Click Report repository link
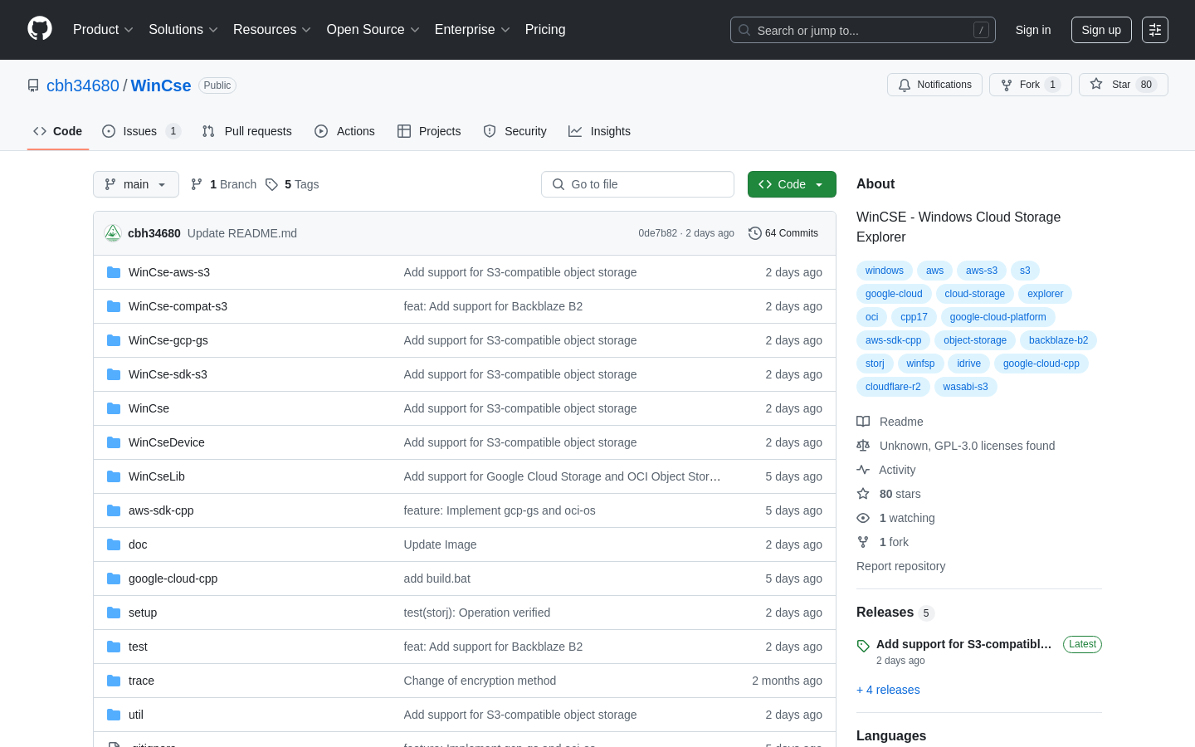The height and width of the screenshot is (747, 1195). (900, 566)
